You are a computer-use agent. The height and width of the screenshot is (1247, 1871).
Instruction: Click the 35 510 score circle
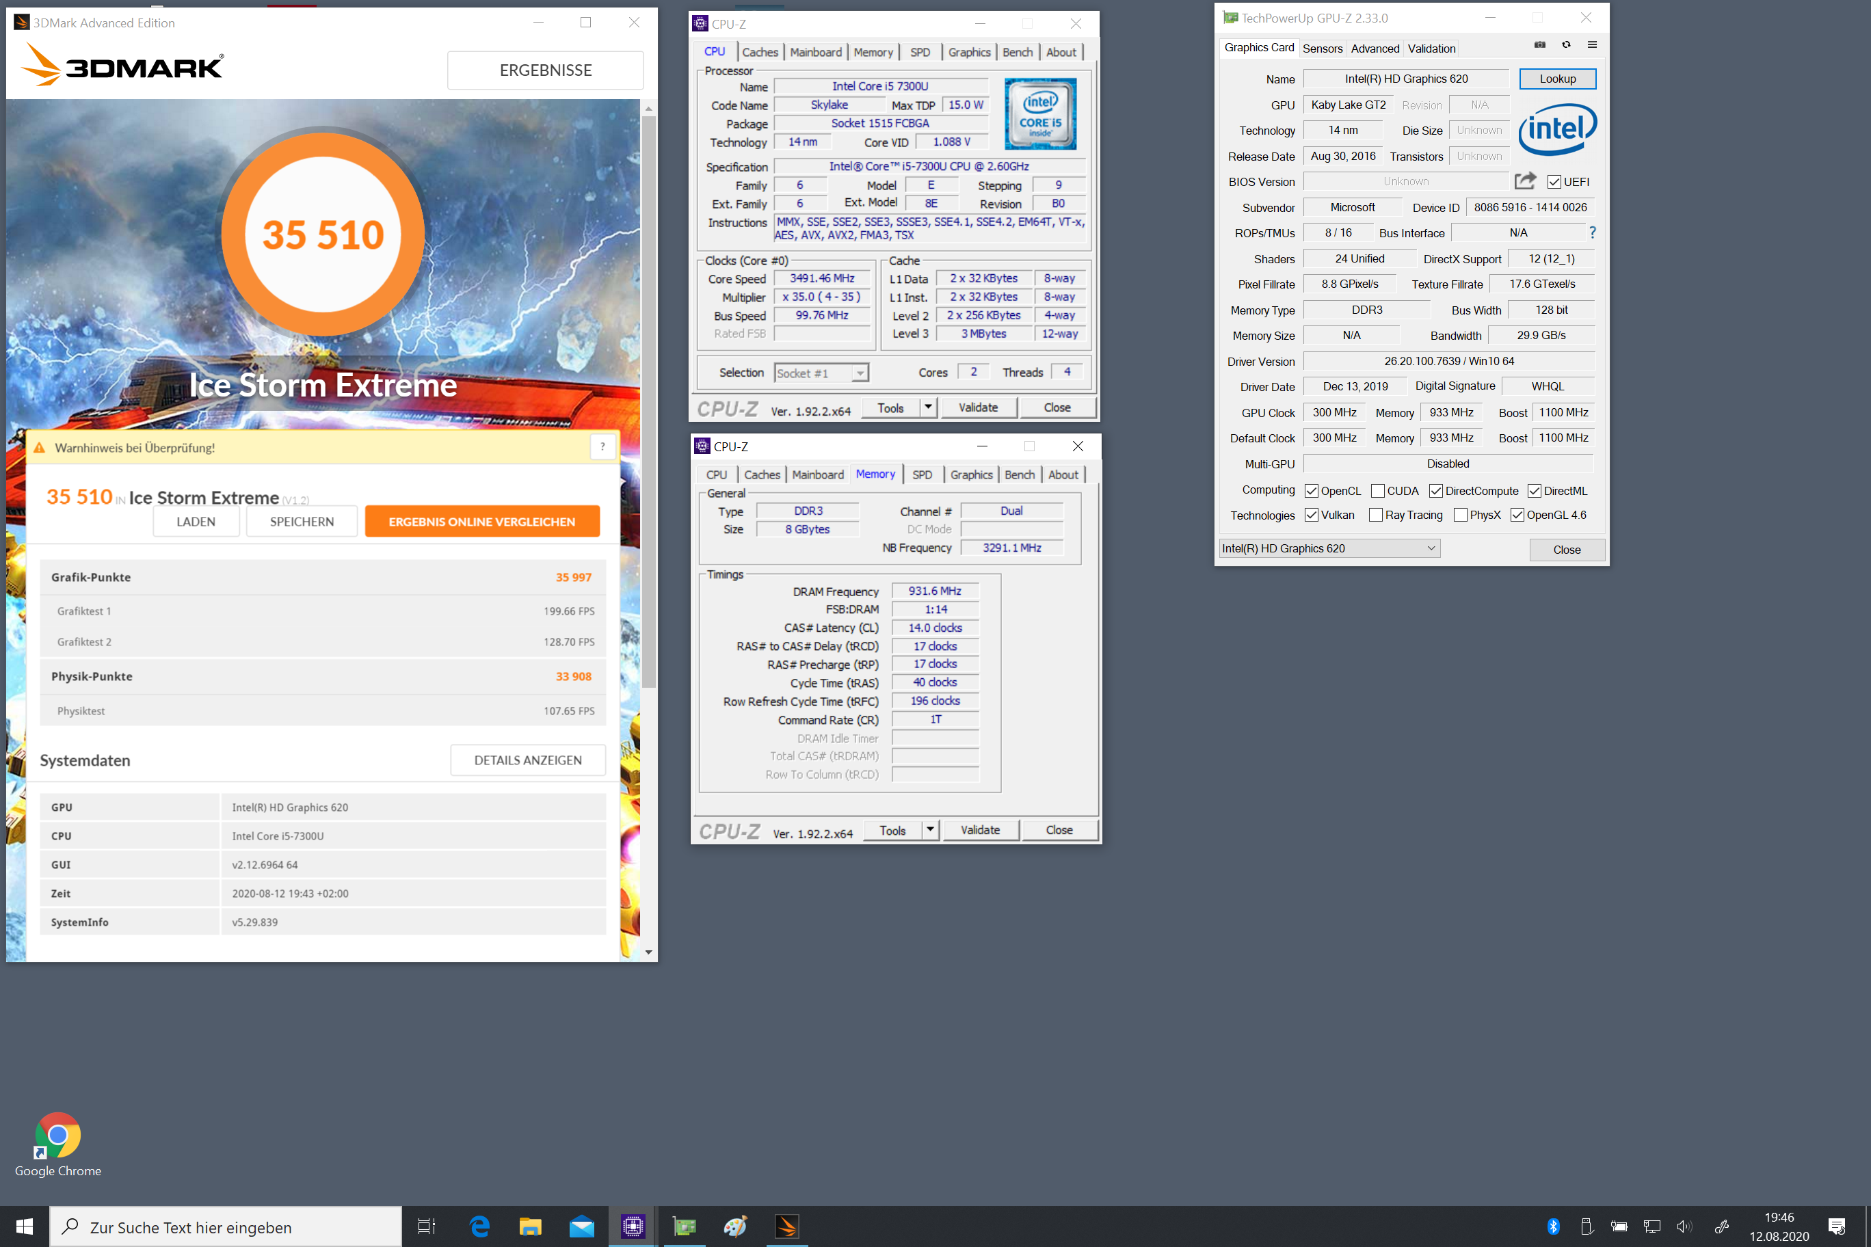(323, 234)
